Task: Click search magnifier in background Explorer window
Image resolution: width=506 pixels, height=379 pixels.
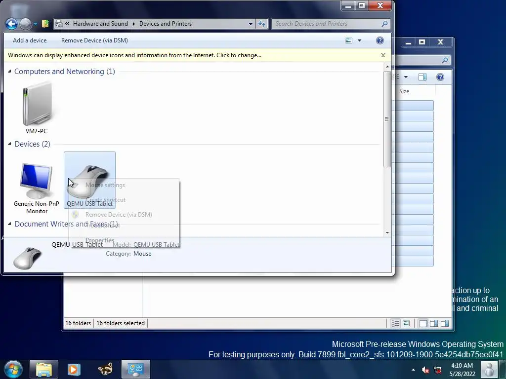Action: pos(445,60)
